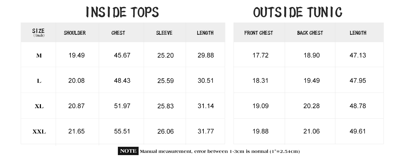The height and width of the screenshot is (161, 394).
Task: Select back chest value 20.28
Action: point(311,106)
